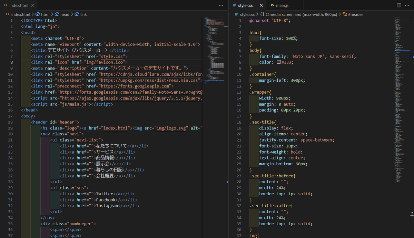Click the text 私たちについて in the nav list
The width and height of the screenshot is (414, 238).
click(112, 146)
